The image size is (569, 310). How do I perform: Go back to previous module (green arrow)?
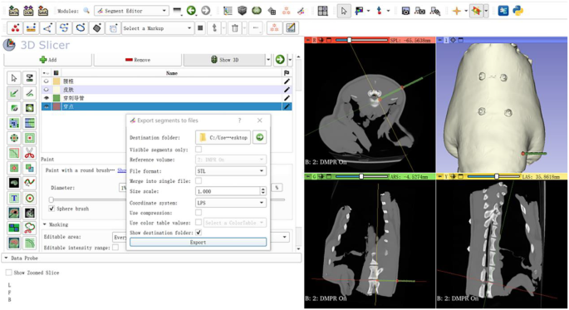(x=191, y=11)
